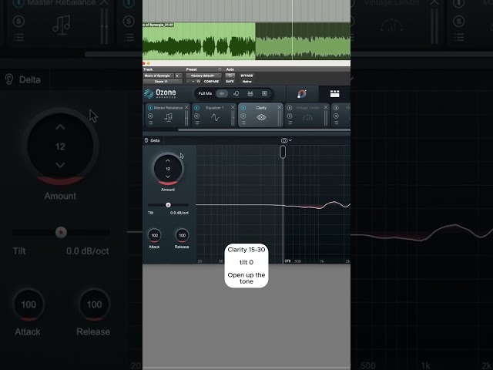493x370 pixels.
Task: Open the Music of Synergia track selector
Action: [159, 76]
